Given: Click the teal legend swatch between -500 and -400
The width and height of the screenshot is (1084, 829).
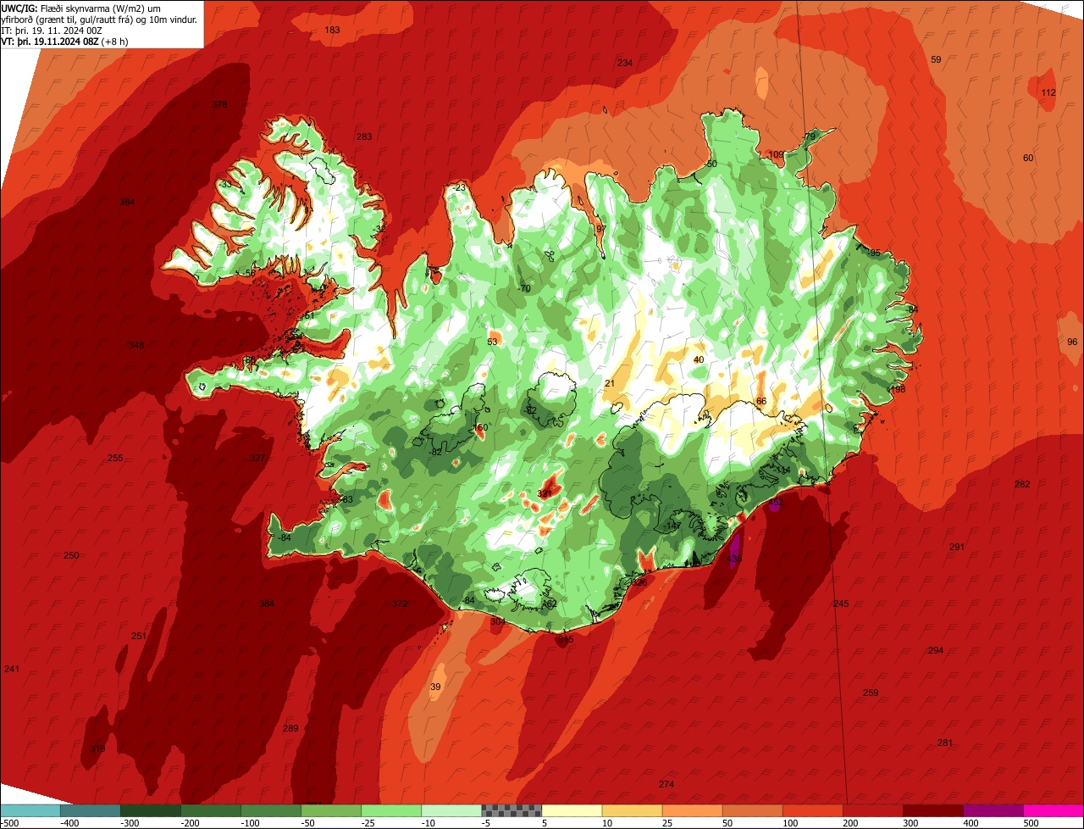Looking at the screenshot, I should 30,810.
